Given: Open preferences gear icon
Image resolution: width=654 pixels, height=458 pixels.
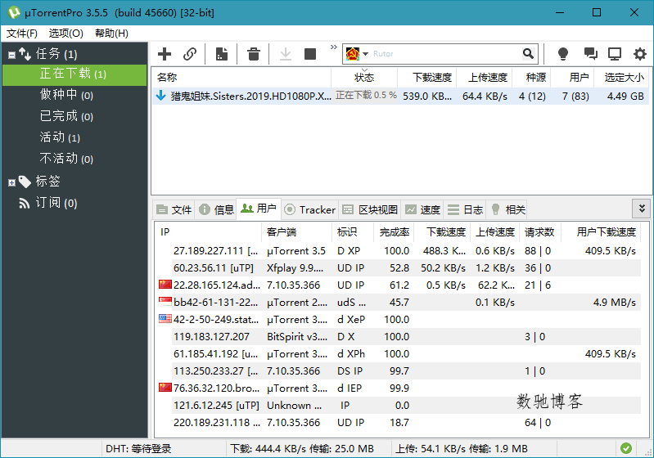Looking at the screenshot, I should [640, 54].
